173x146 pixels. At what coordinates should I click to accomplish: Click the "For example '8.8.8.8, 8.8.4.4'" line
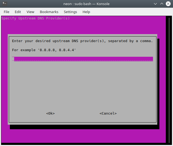tap(44, 50)
